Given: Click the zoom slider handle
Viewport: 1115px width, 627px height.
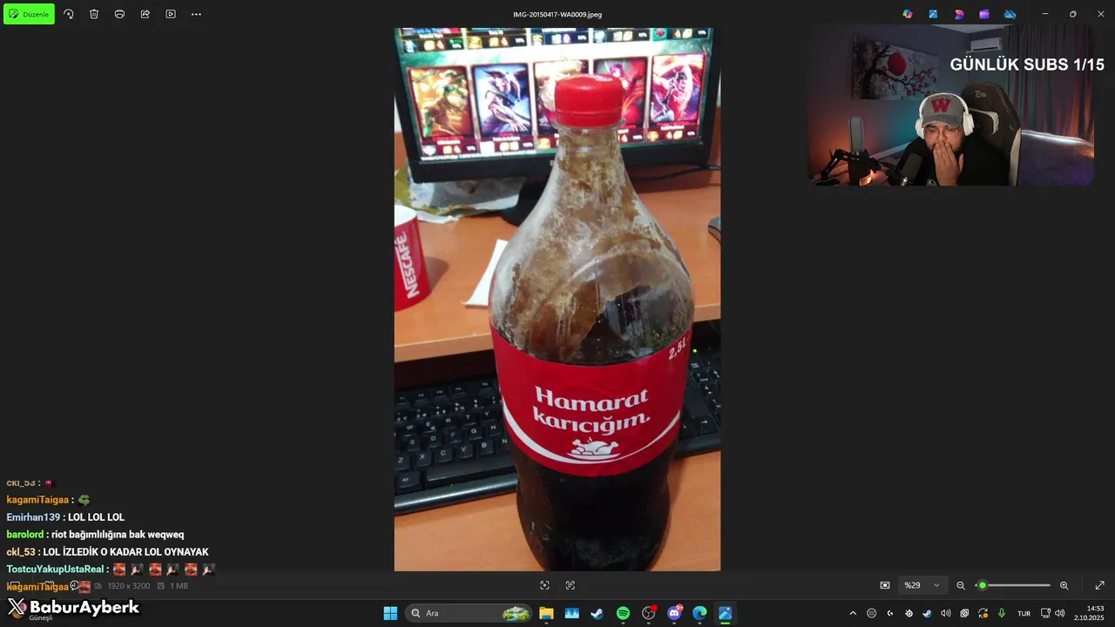Looking at the screenshot, I should 983,585.
